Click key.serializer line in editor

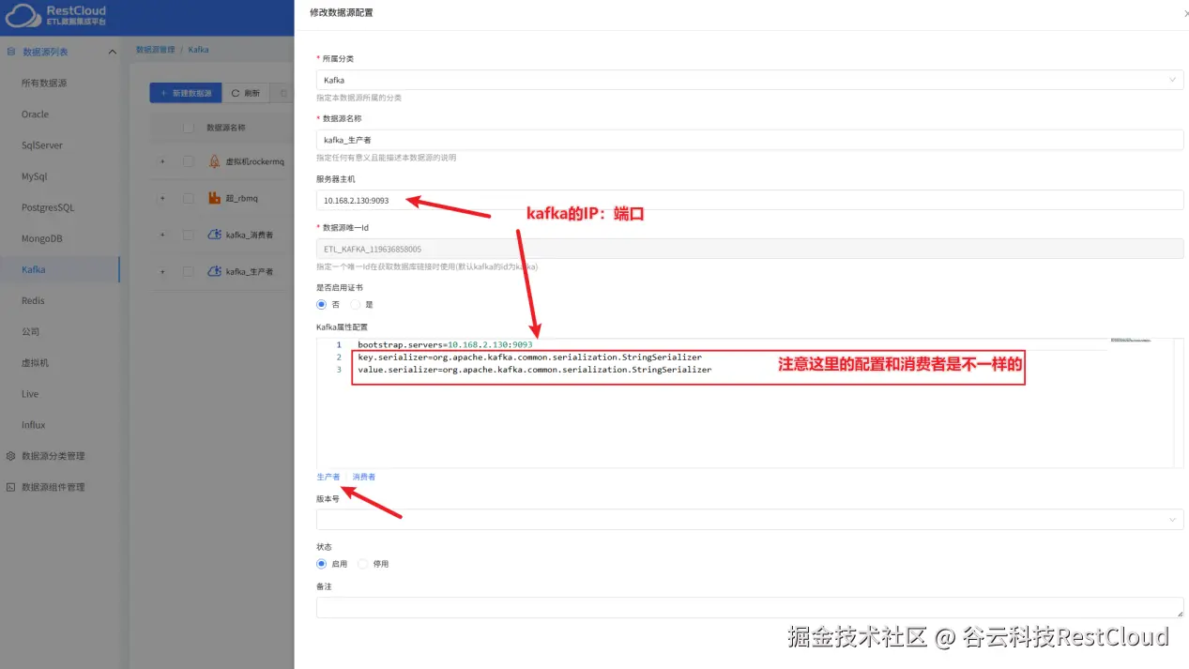click(x=529, y=357)
